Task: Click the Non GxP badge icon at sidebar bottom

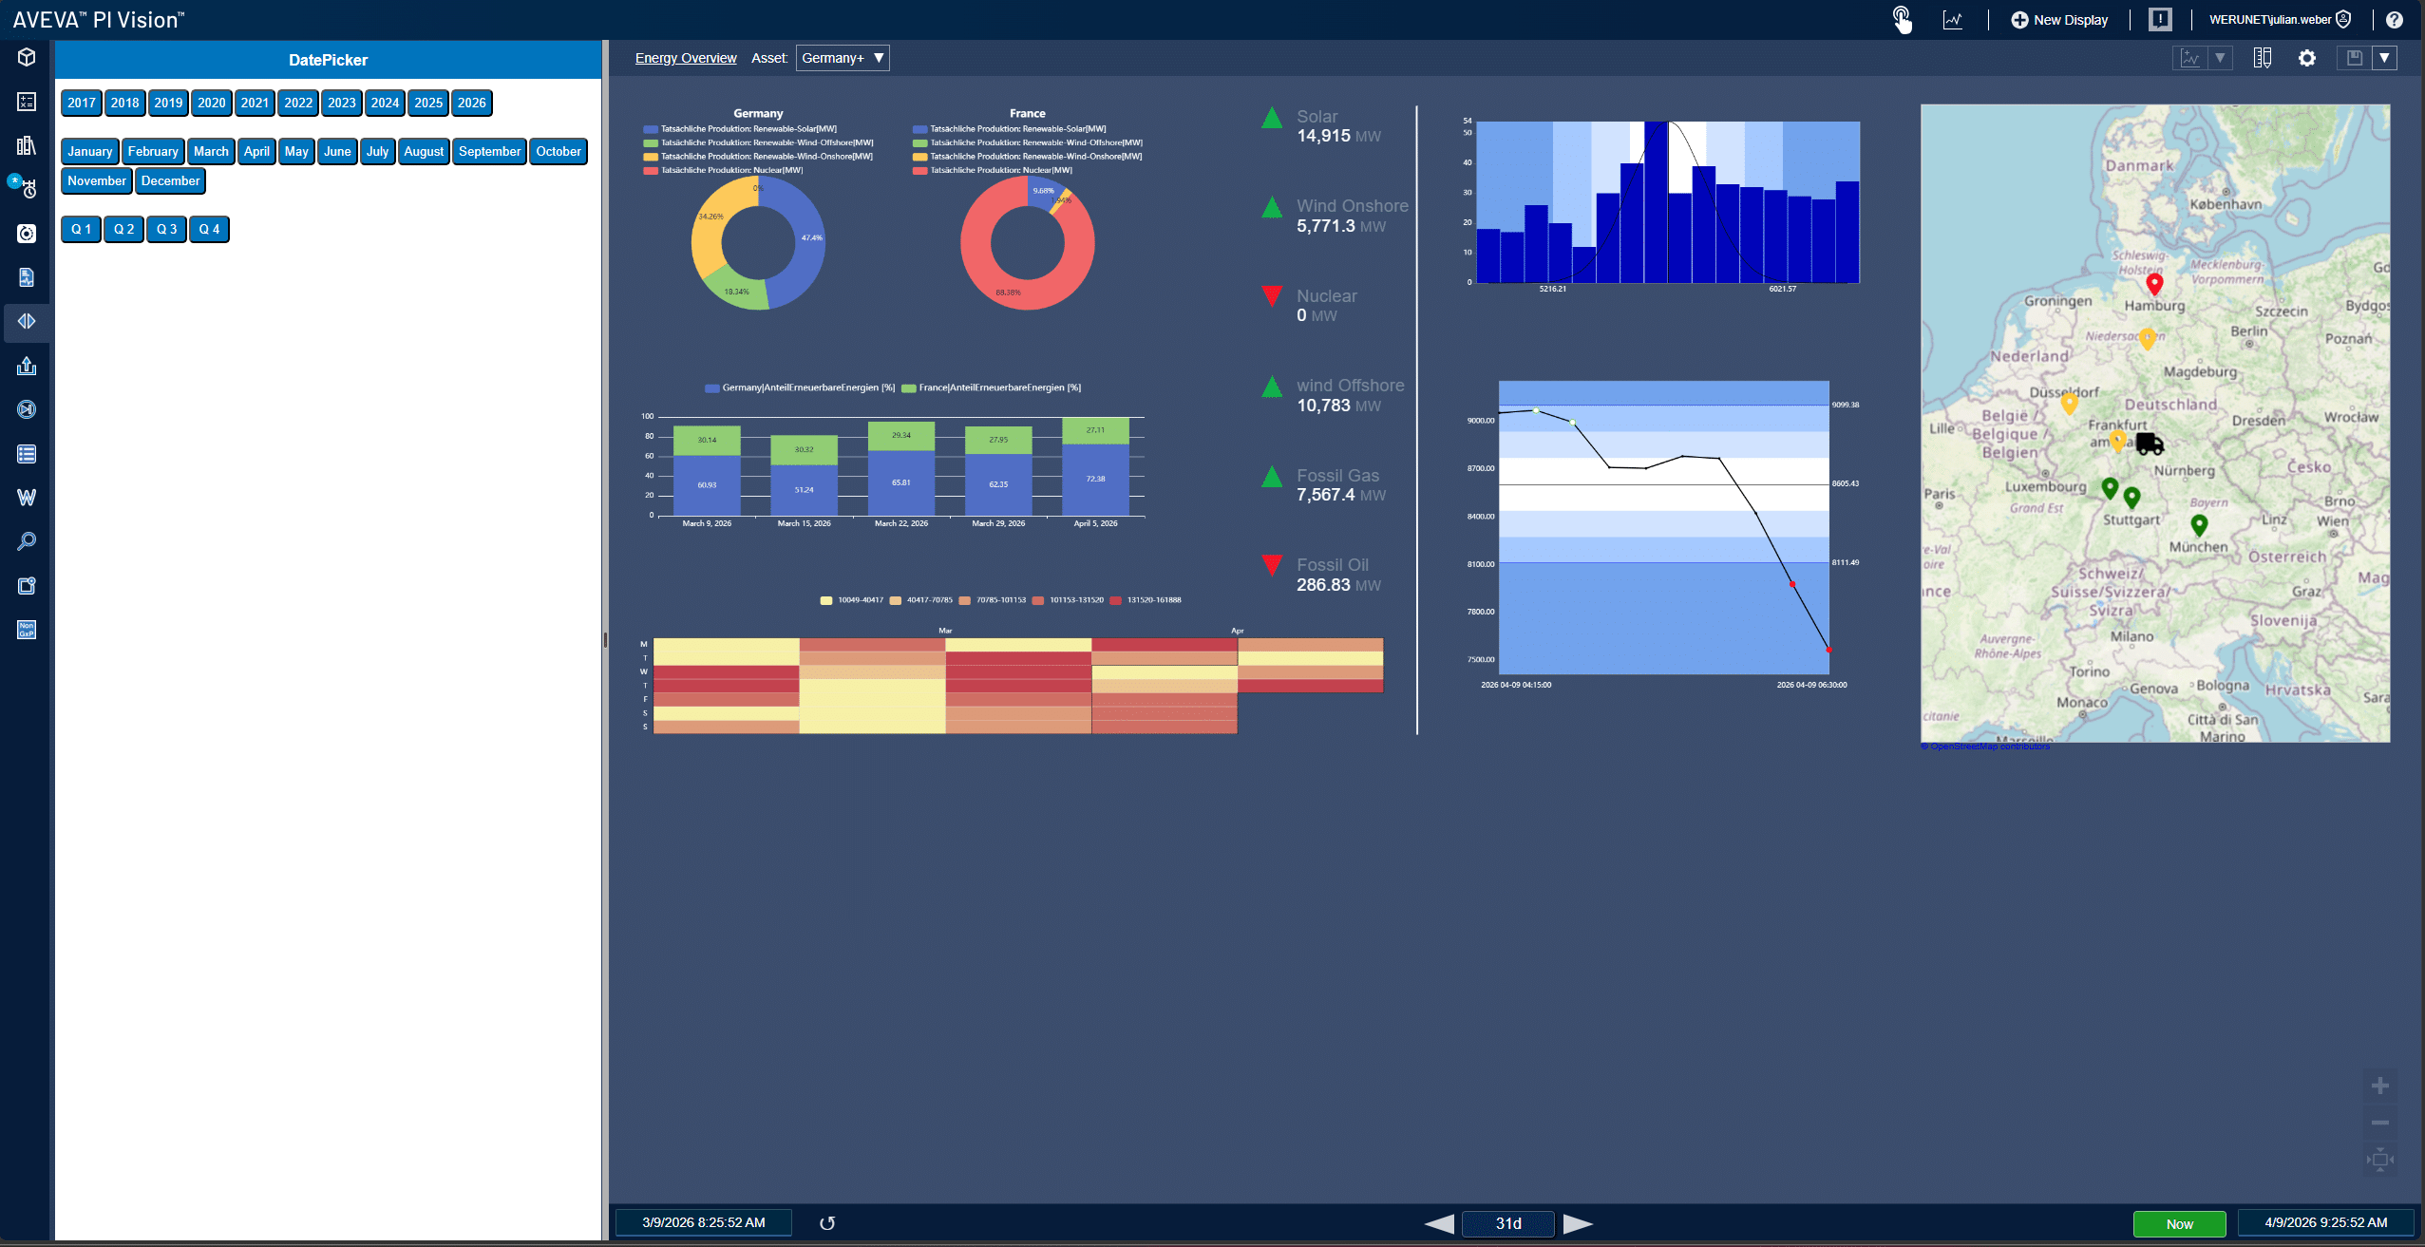Action: 26,628
